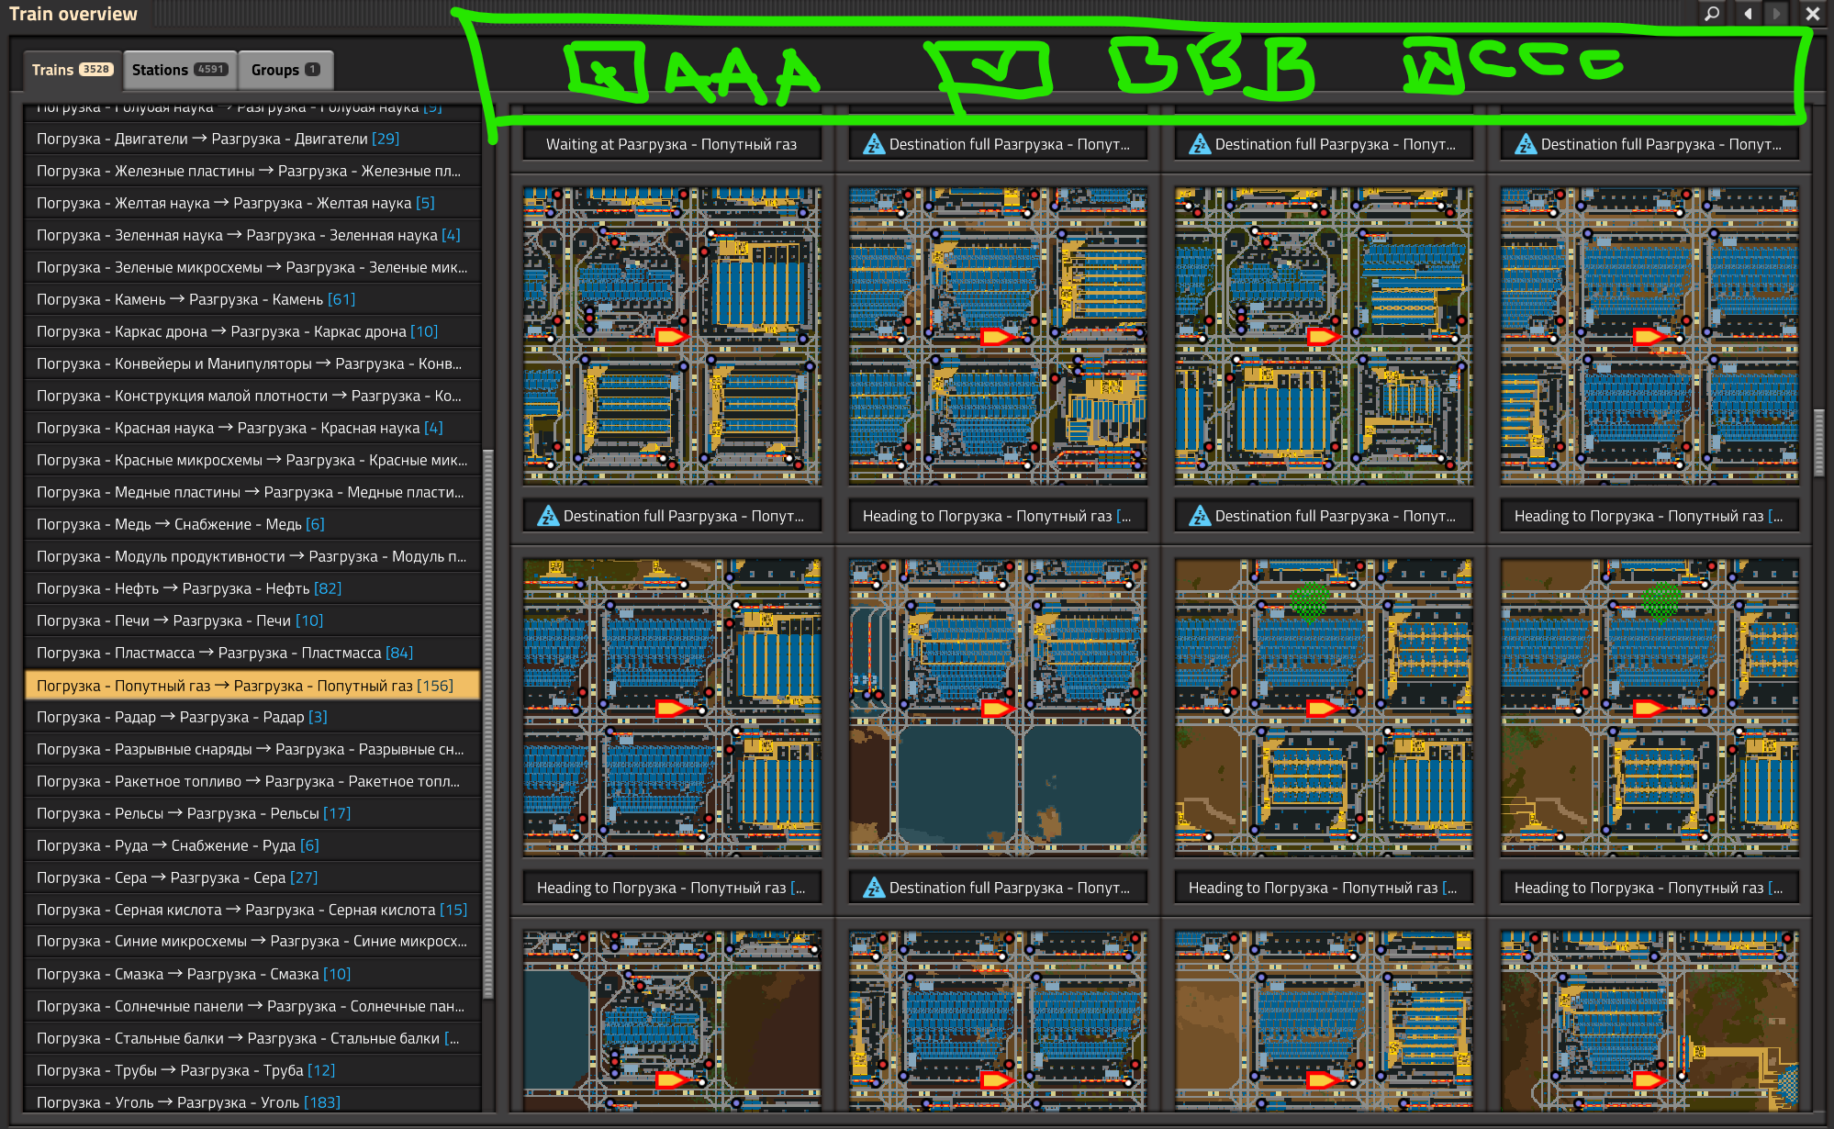
Task: Click Waiting at Разгрузка - Попутный газ status button
Action: coord(671,144)
